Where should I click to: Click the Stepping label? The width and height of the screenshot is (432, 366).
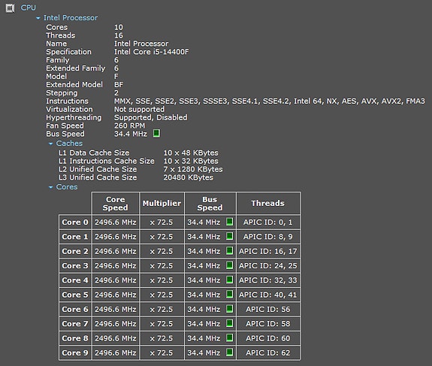62,93
